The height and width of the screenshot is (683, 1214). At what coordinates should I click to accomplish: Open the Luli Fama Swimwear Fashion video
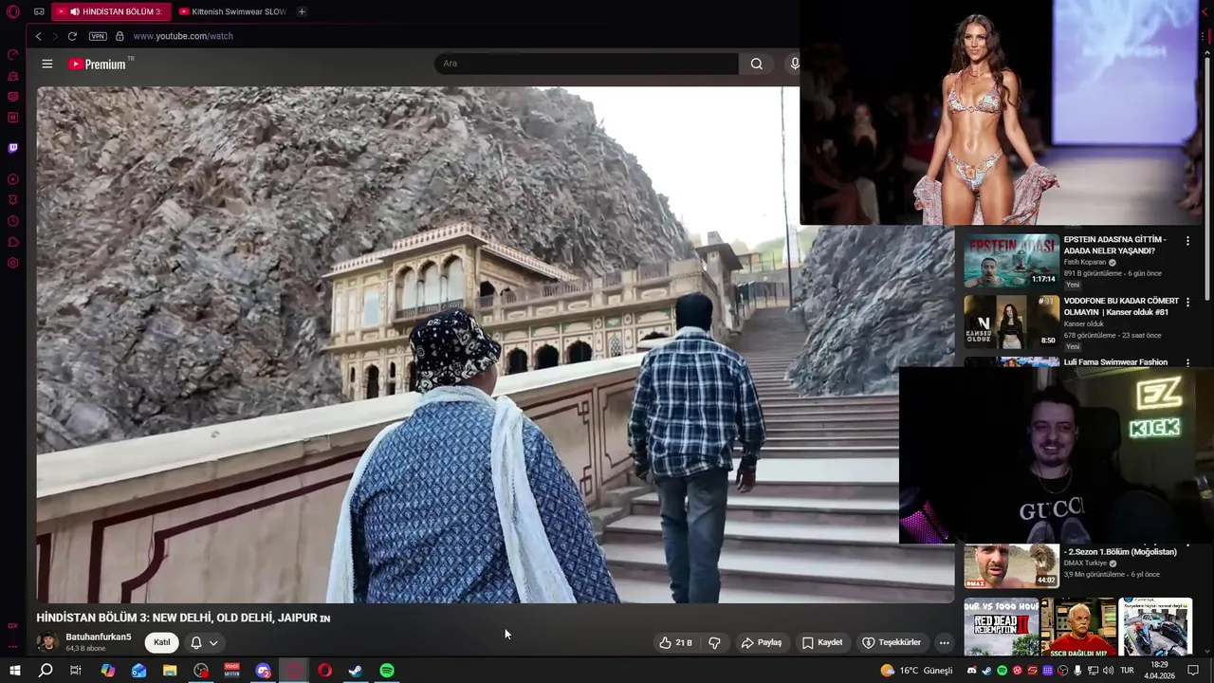1115,362
